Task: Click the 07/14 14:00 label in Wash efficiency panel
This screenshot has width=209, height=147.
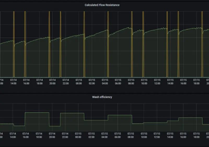Action: pyautogui.click(x=13, y=135)
